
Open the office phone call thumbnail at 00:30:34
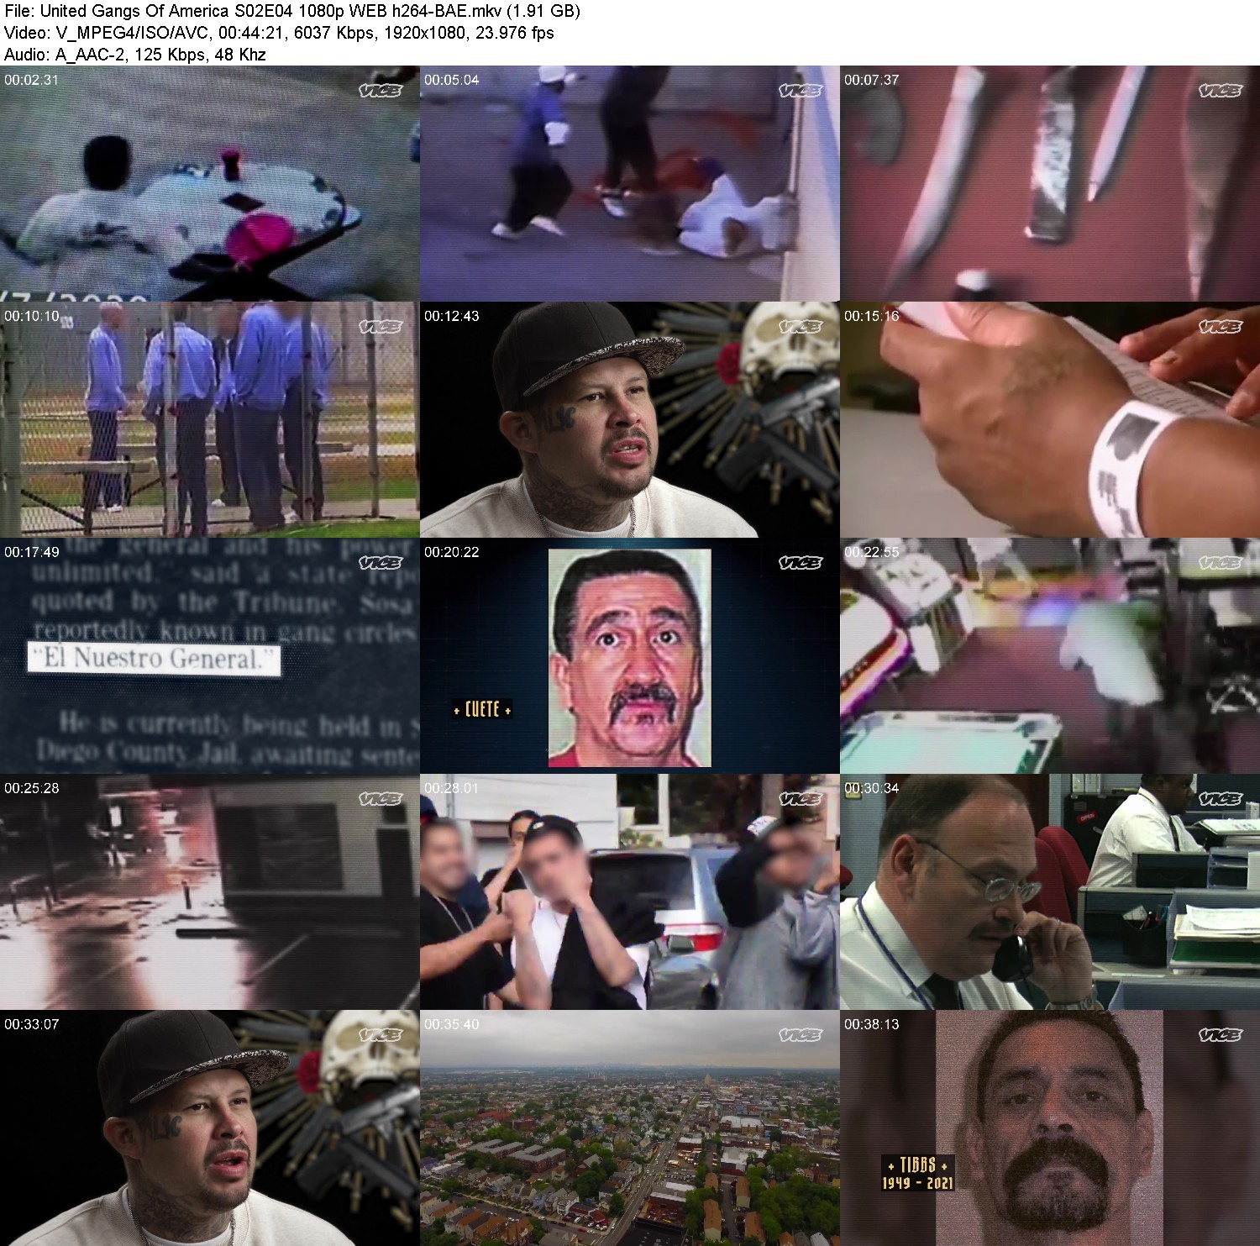tap(1050, 891)
